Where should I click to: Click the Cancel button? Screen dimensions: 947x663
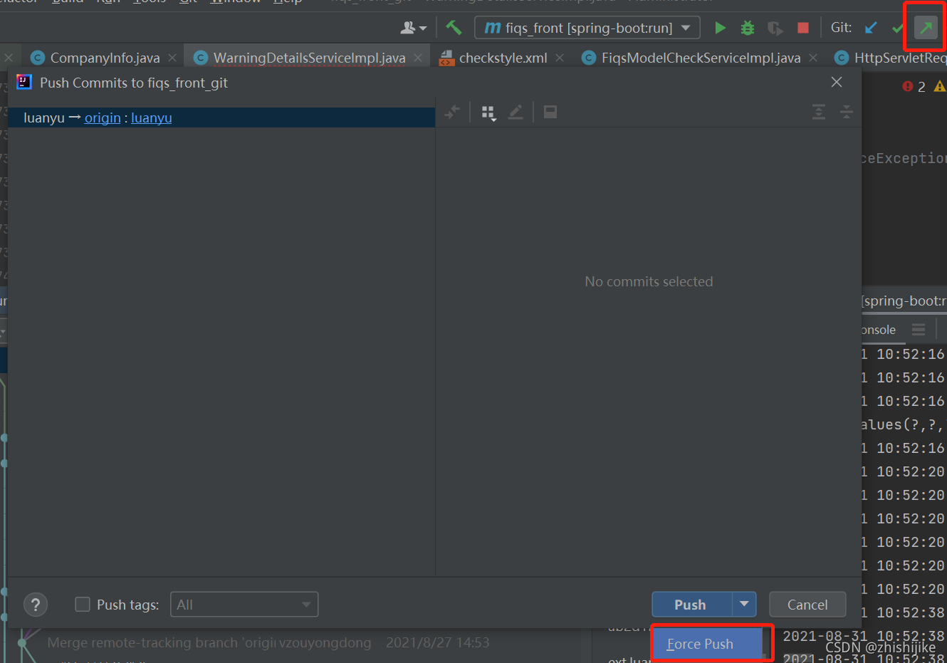pyautogui.click(x=807, y=605)
